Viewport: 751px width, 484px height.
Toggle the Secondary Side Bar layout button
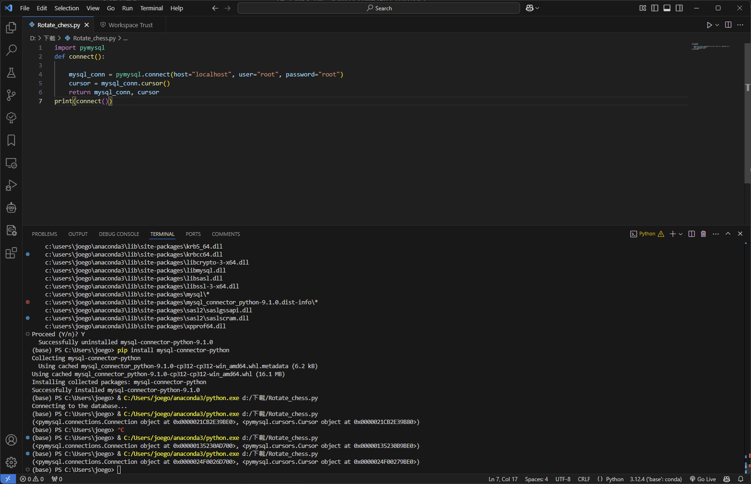pyautogui.click(x=679, y=8)
